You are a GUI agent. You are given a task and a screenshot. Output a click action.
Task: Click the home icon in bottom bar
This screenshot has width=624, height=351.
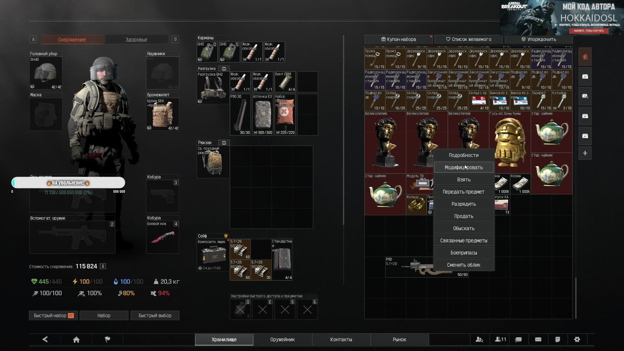76,339
